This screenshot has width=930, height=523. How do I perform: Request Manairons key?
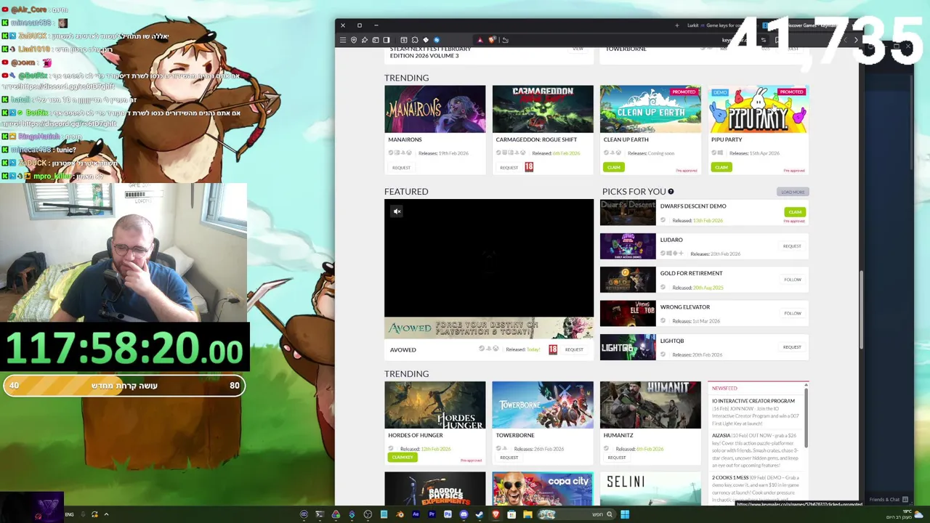pos(401,168)
